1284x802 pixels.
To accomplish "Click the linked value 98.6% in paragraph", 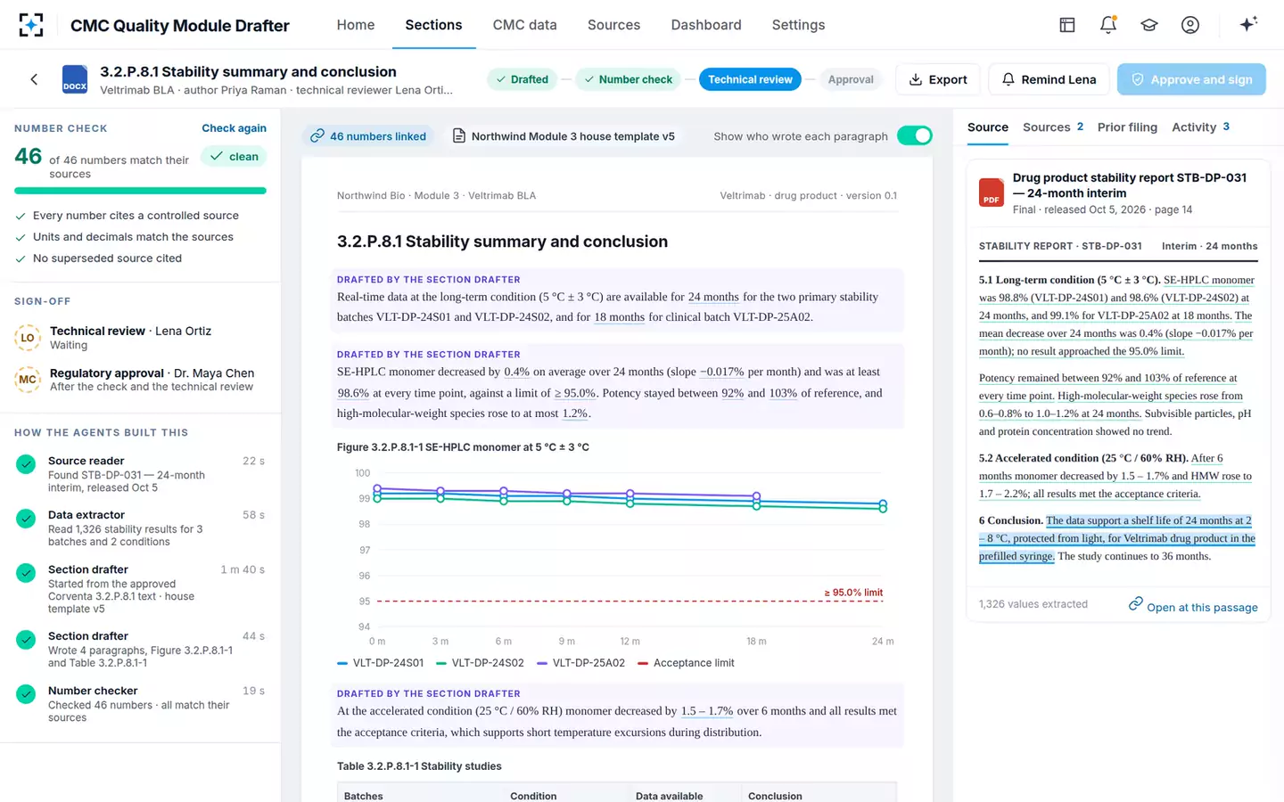I will 353,393.
